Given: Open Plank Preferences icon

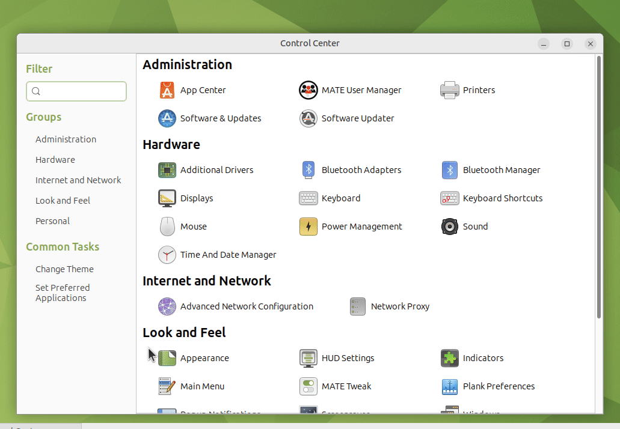Looking at the screenshot, I should click(x=450, y=386).
